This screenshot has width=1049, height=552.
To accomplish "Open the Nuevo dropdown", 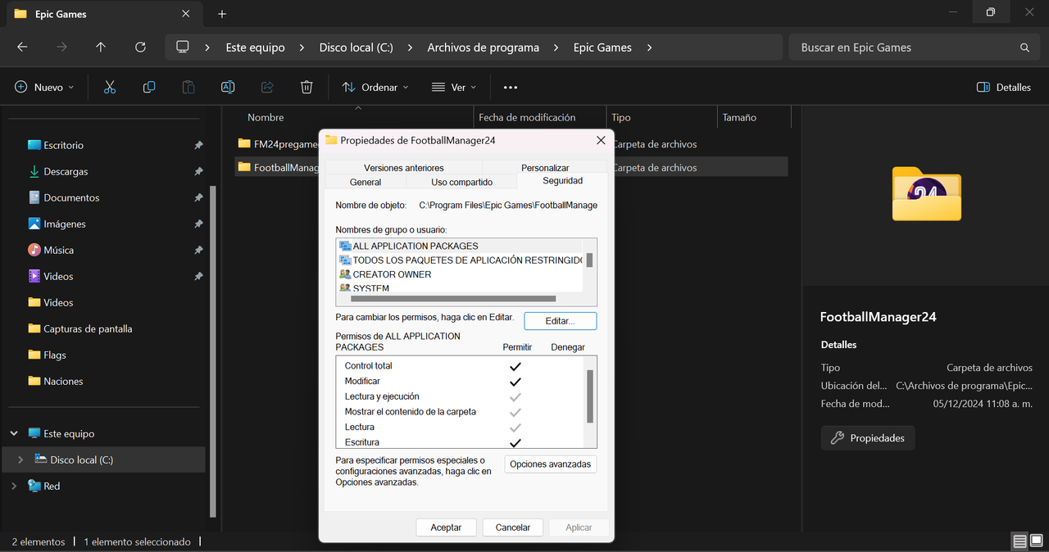I will tap(44, 87).
